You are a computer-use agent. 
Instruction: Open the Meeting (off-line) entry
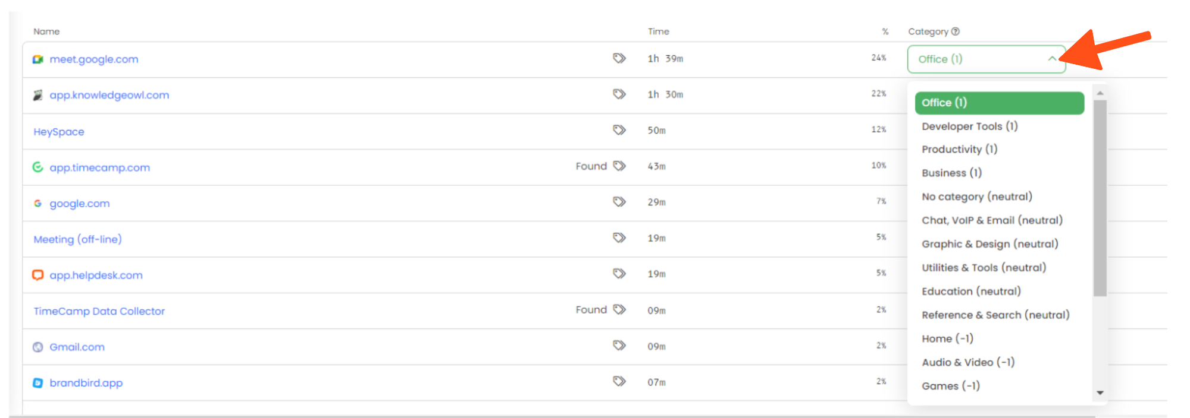tap(77, 239)
